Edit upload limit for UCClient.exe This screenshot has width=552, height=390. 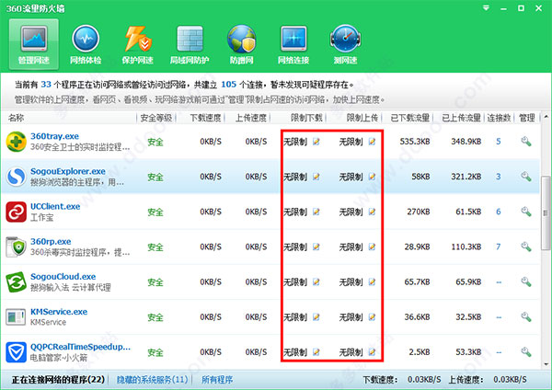point(372,212)
